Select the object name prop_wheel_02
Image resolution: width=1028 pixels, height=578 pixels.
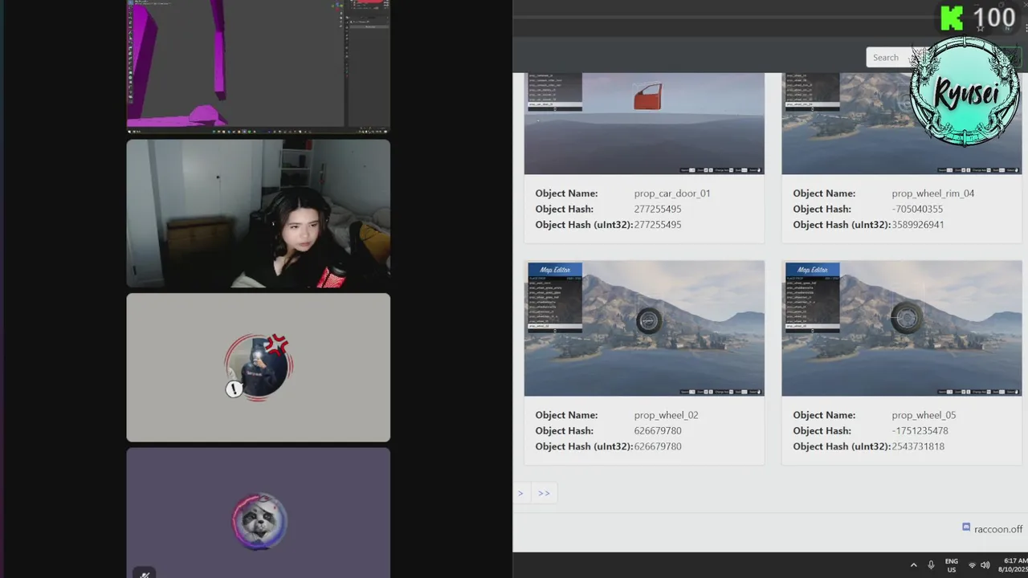pos(667,415)
